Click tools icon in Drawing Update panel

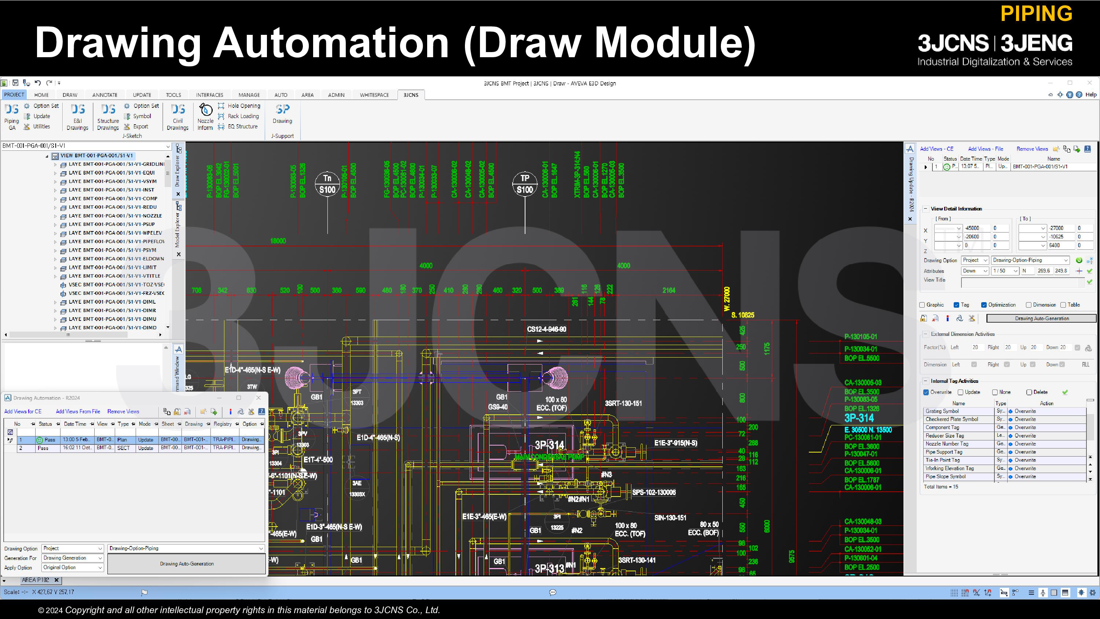coord(972,318)
